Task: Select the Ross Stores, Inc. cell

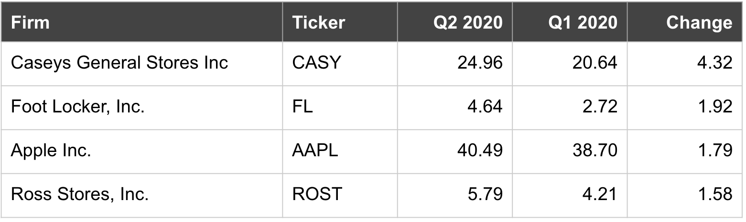Action: click(79, 194)
